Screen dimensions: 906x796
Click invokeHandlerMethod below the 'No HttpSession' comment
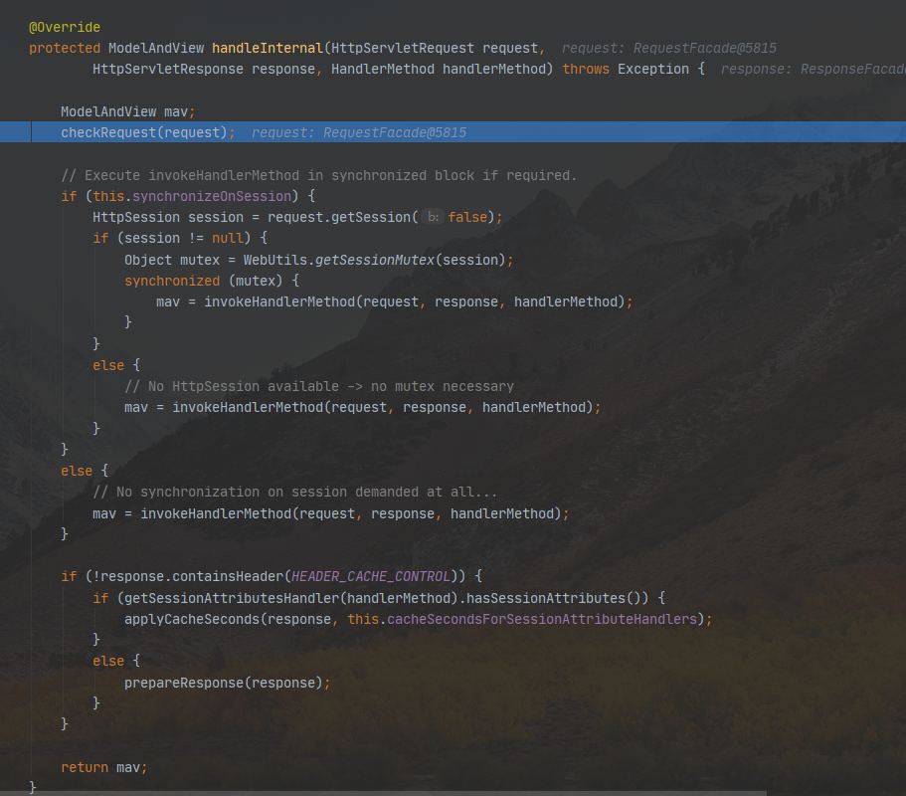pos(248,407)
